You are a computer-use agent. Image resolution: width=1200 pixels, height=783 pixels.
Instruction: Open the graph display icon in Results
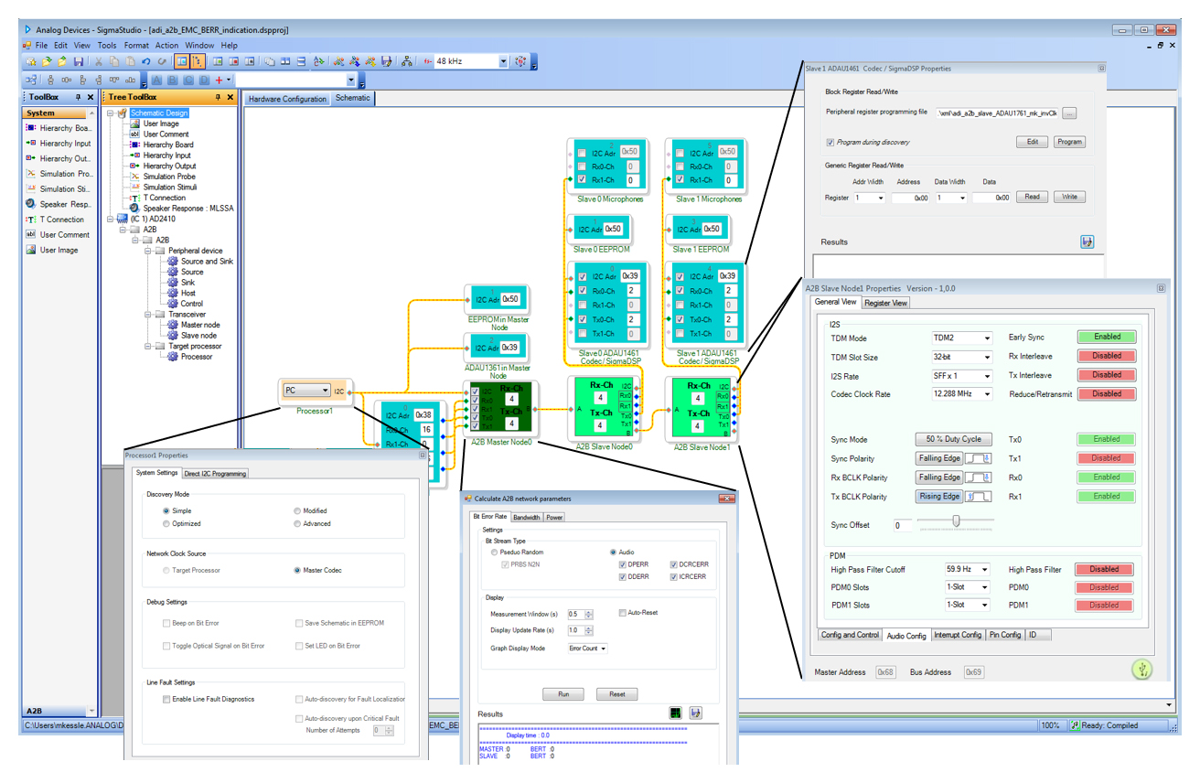pos(675,713)
